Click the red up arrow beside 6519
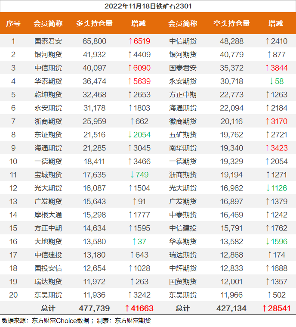 coord(130,41)
